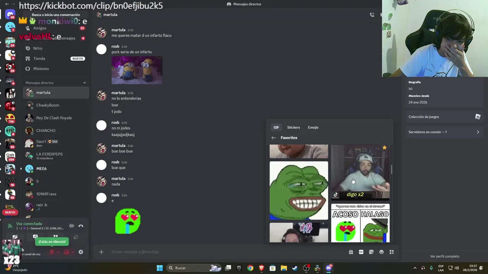Click Ver perfil completo

click(x=445, y=256)
